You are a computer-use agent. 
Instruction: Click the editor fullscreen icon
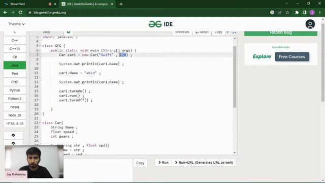[x=234, y=32]
